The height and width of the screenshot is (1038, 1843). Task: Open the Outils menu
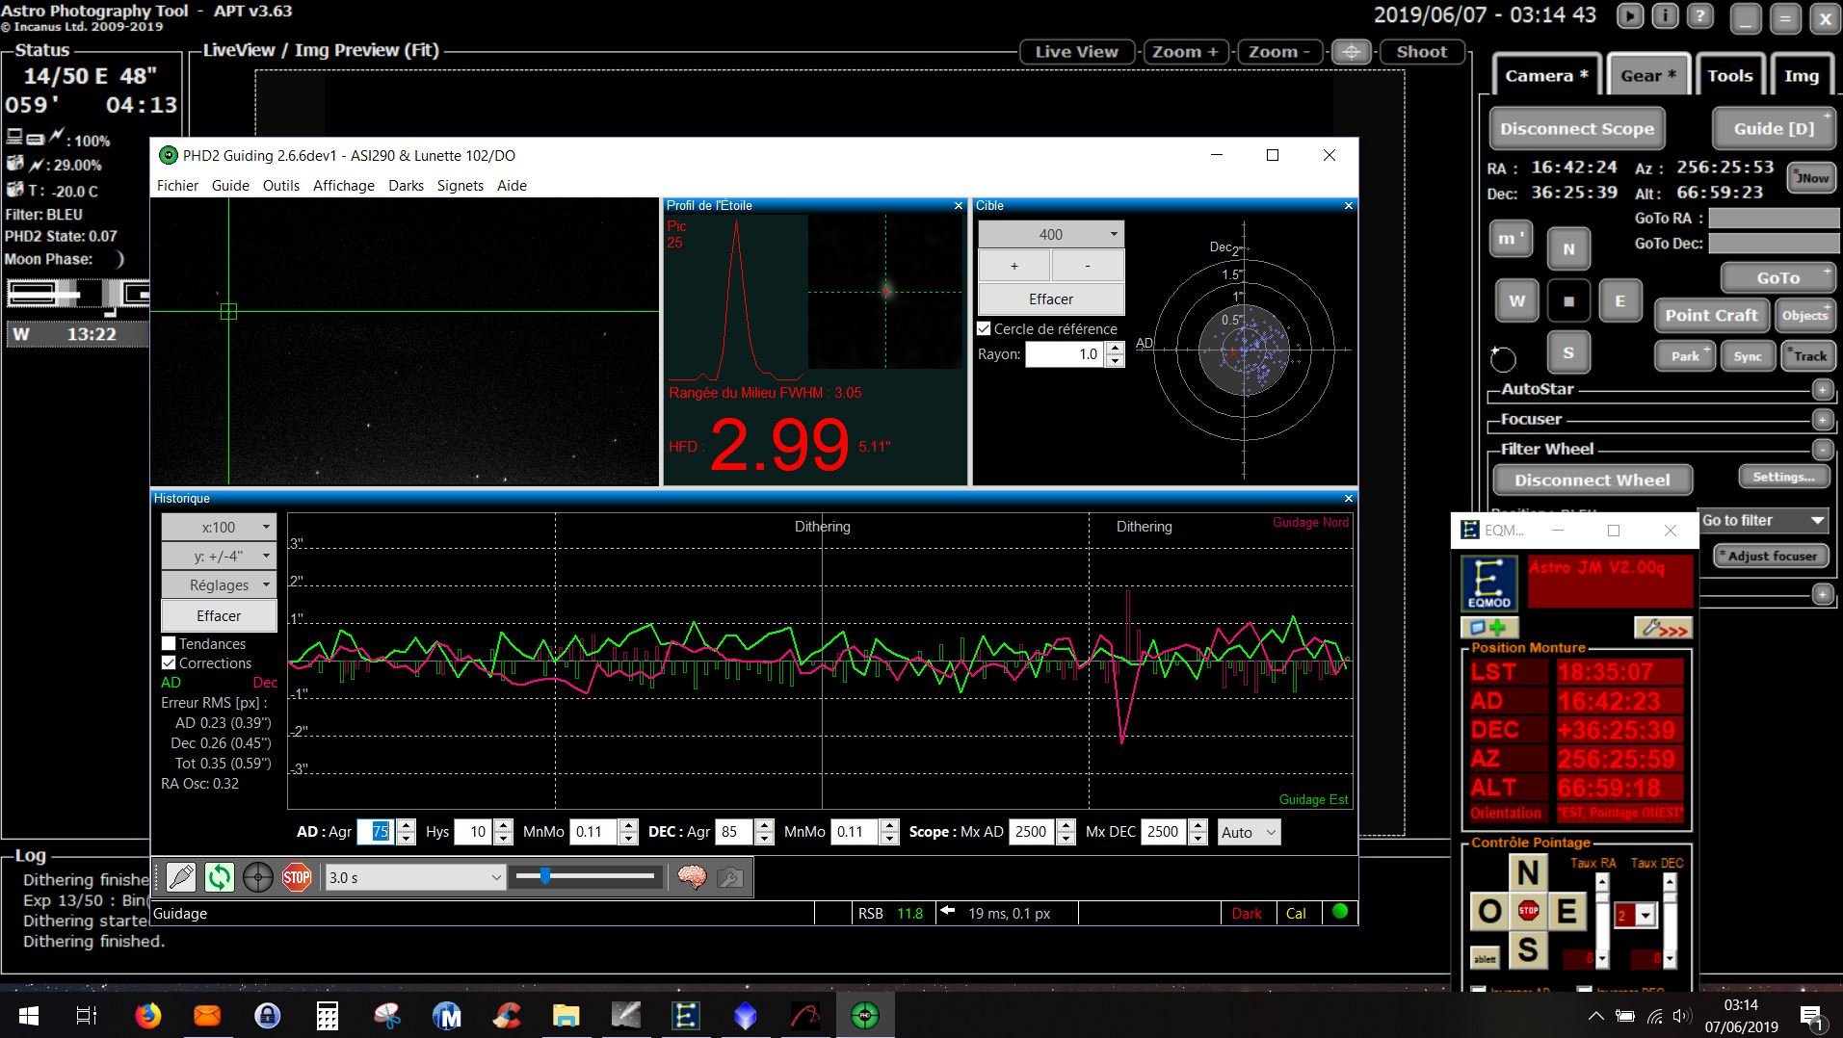tap(280, 186)
